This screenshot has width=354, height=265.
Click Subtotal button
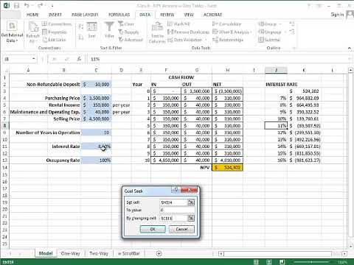[269, 40]
